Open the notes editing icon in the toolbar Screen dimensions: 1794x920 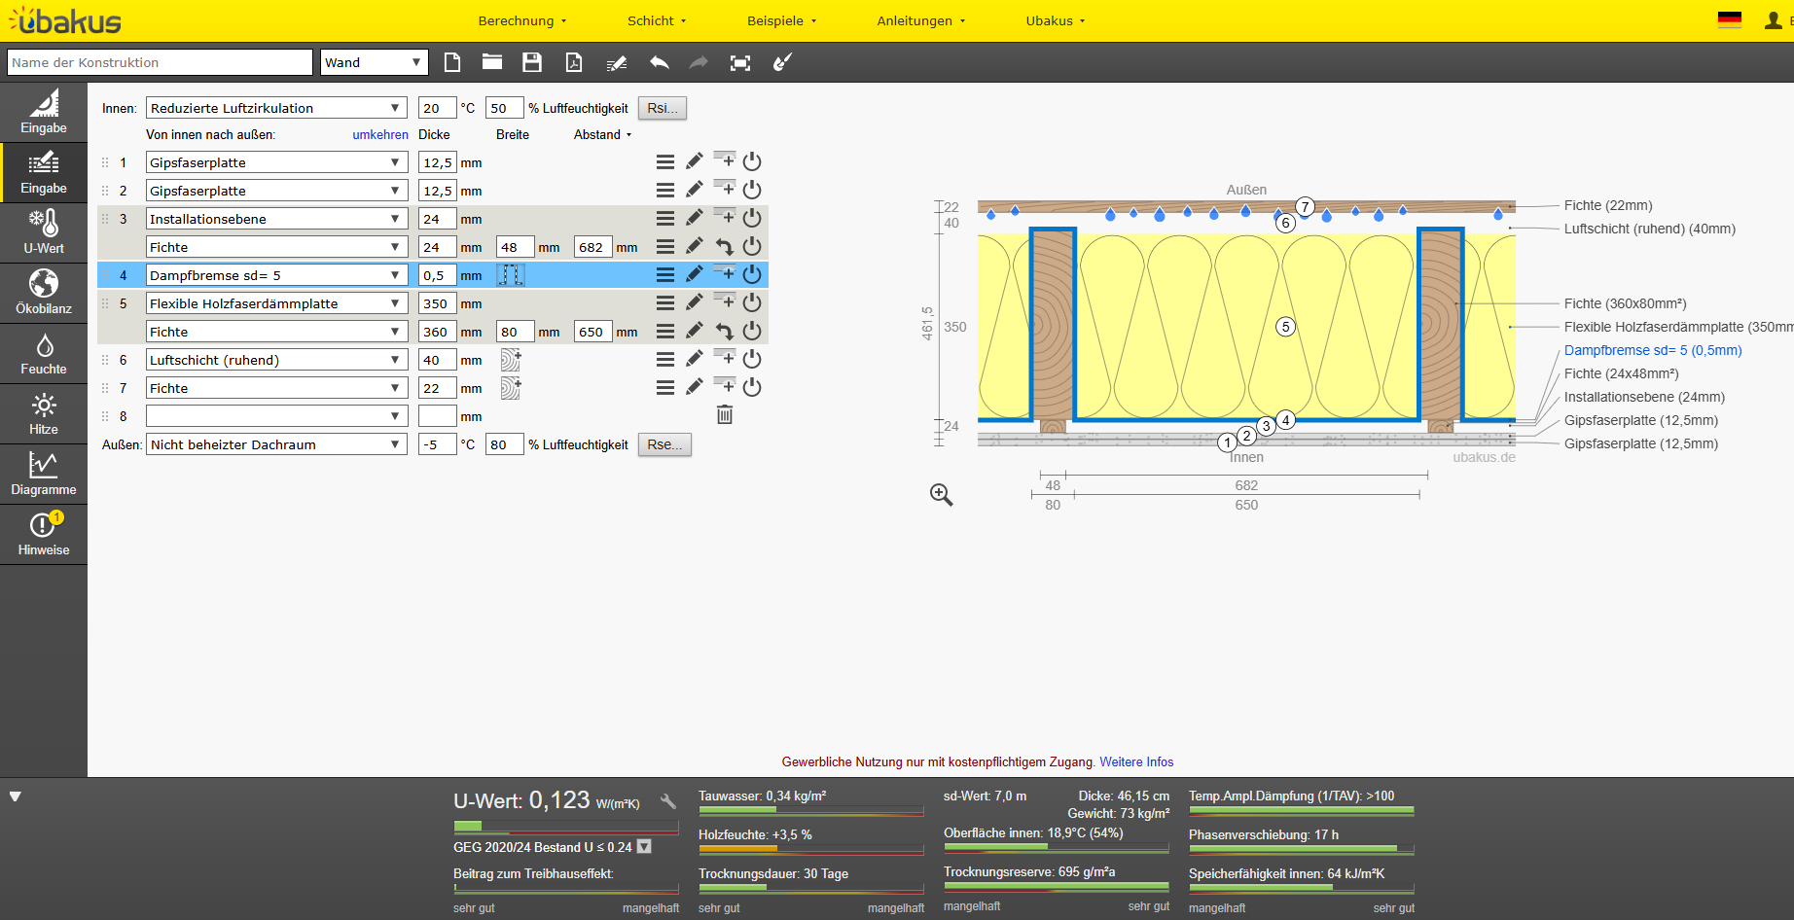[617, 63]
